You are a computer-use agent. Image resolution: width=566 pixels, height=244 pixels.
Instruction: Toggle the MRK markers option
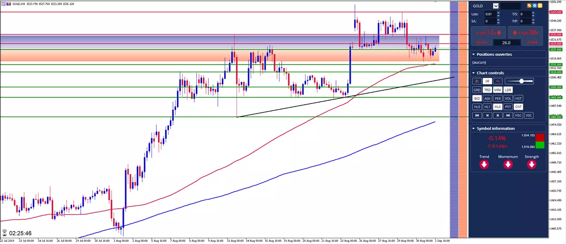(x=498, y=90)
